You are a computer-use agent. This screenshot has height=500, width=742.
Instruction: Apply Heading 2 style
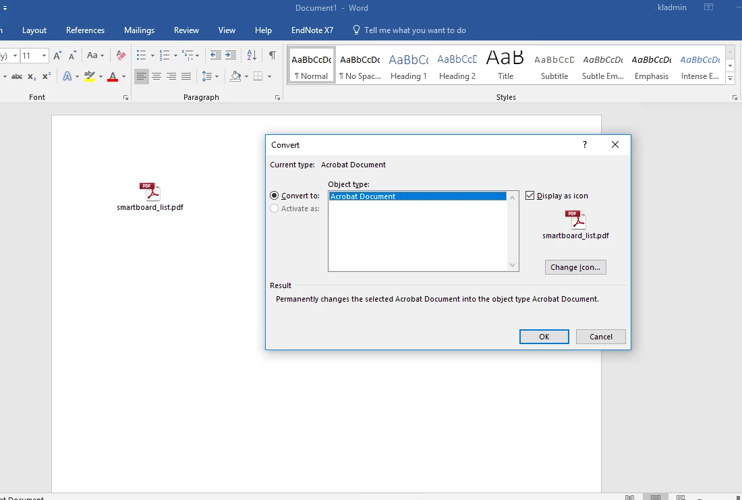point(457,65)
